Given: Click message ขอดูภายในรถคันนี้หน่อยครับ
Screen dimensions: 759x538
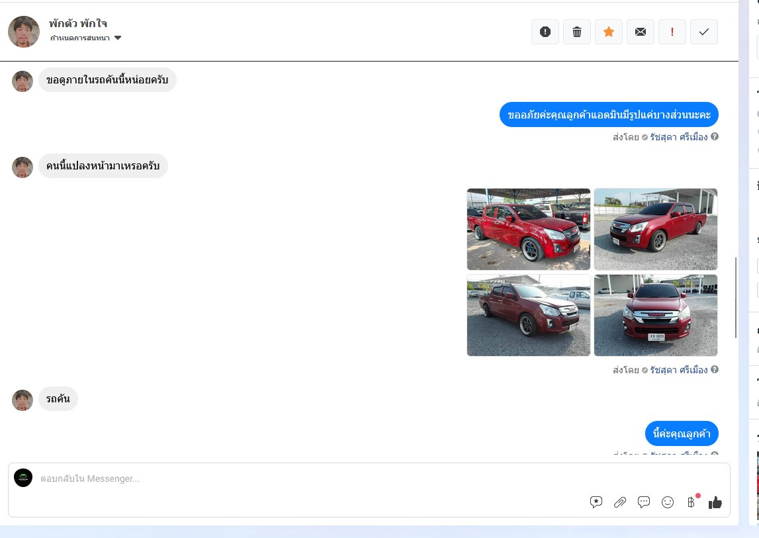Looking at the screenshot, I should pos(107,80).
